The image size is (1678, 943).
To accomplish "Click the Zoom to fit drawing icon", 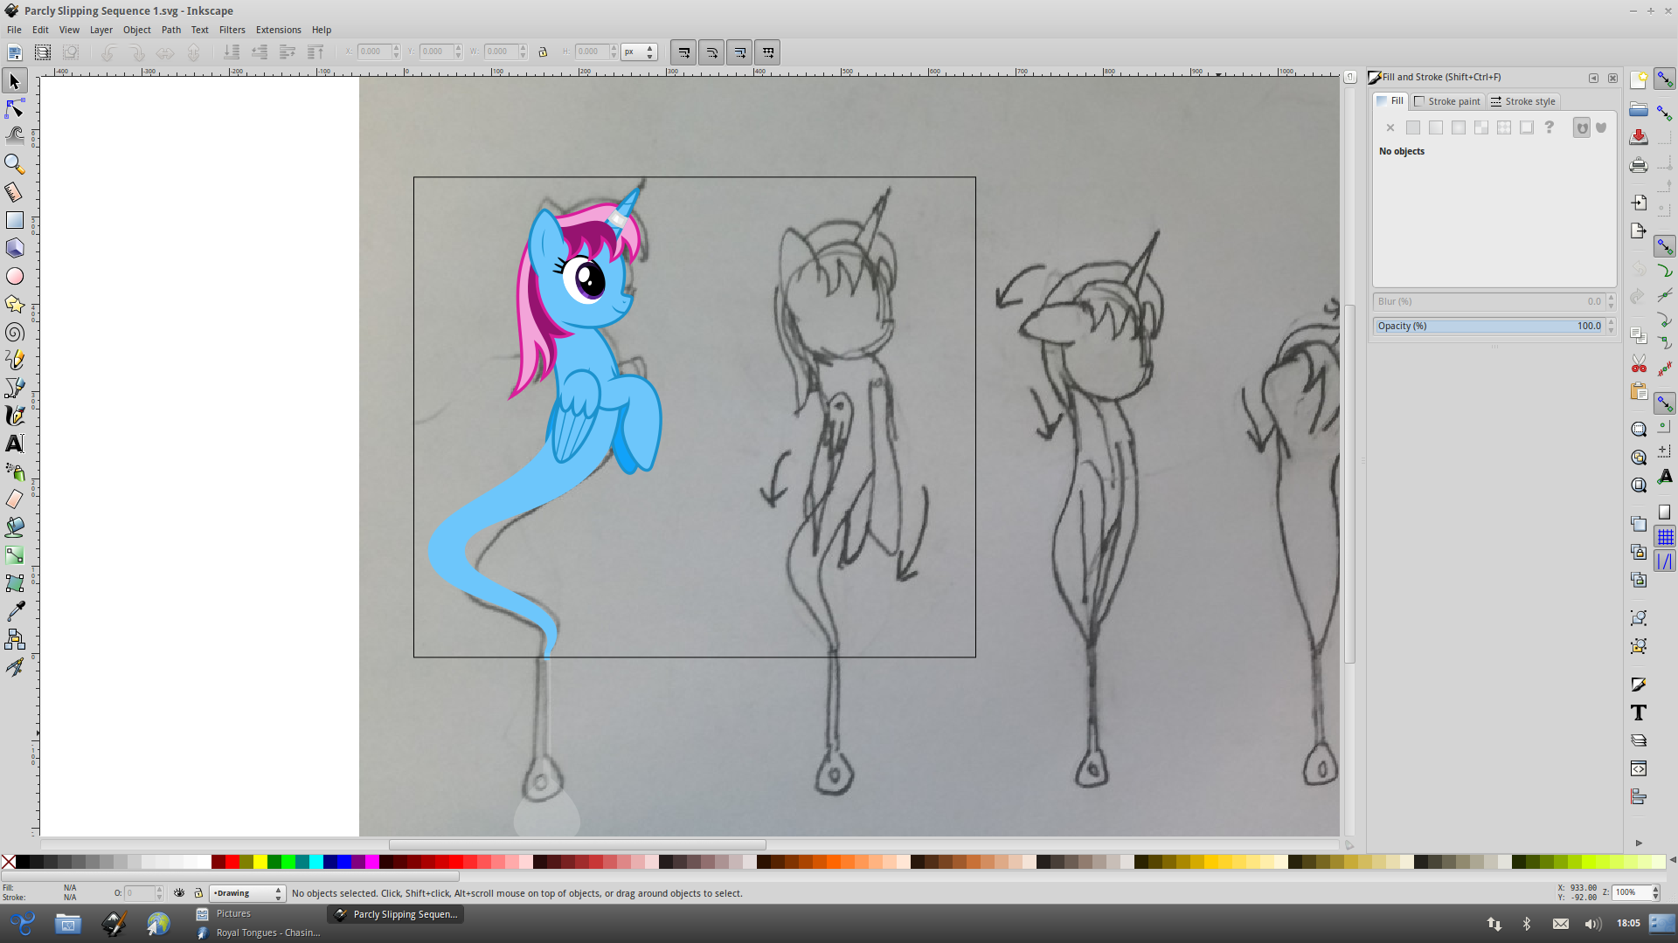I will click(1639, 458).
